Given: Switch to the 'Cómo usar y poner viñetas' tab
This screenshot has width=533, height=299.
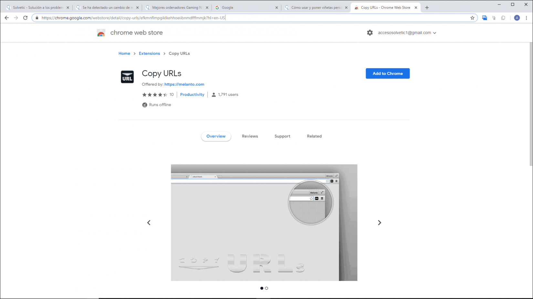Looking at the screenshot, I should pos(316,7).
